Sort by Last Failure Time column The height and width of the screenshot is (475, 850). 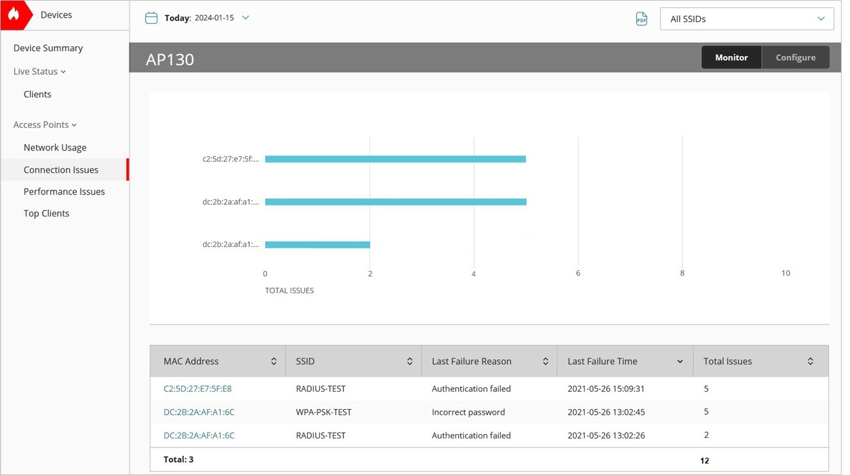pyautogui.click(x=680, y=360)
